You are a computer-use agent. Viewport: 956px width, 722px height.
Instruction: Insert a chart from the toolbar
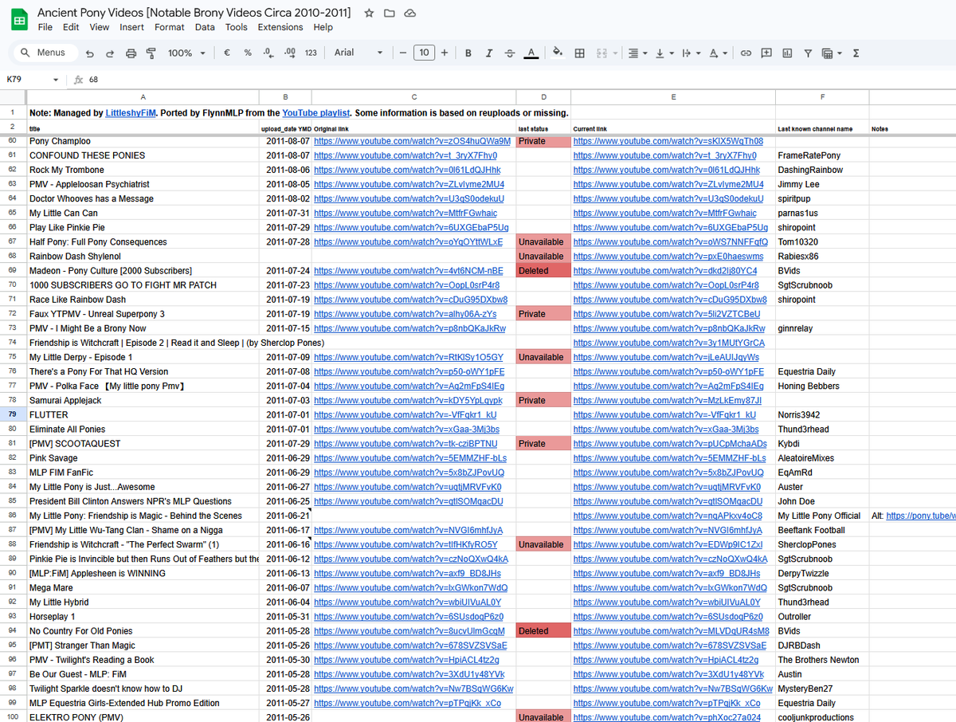pyautogui.click(x=787, y=53)
